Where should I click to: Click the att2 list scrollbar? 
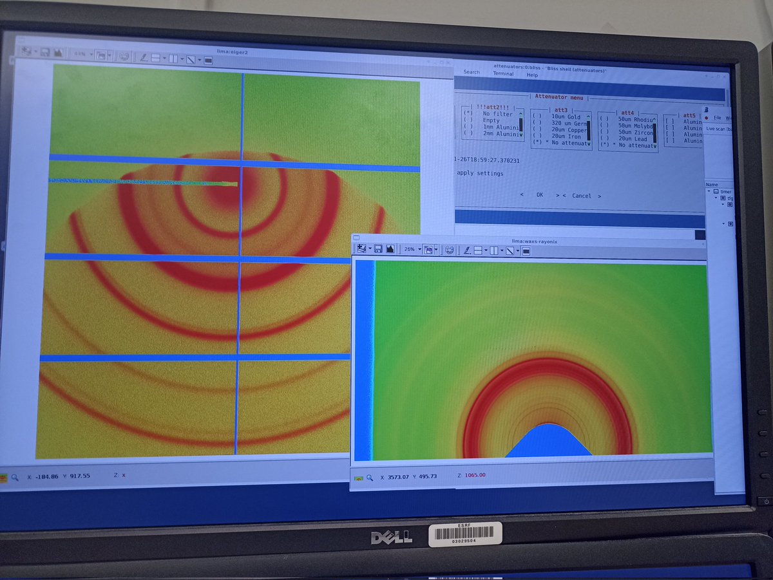[520, 124]
